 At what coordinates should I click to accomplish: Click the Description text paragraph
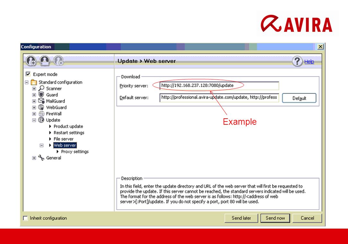pyautogui.click(x=213, y=194)
